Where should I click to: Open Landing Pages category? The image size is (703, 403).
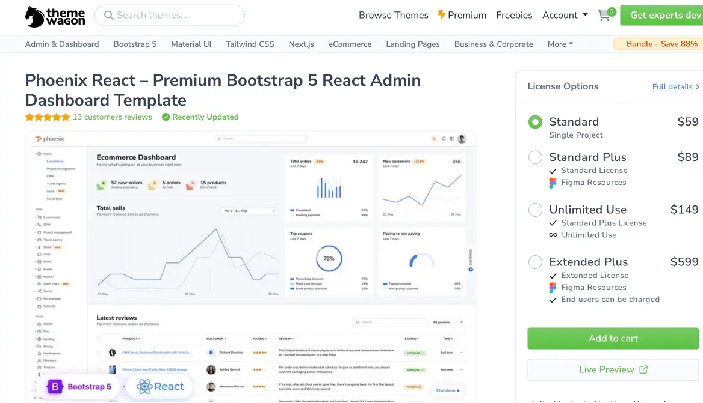click(413, 44)
